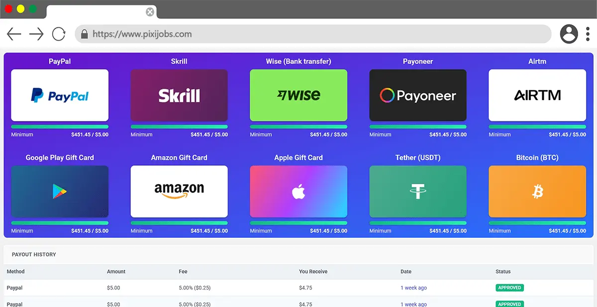Click the Status column header
This screenshot has width=597, height=307.
(x=503, y=272)
